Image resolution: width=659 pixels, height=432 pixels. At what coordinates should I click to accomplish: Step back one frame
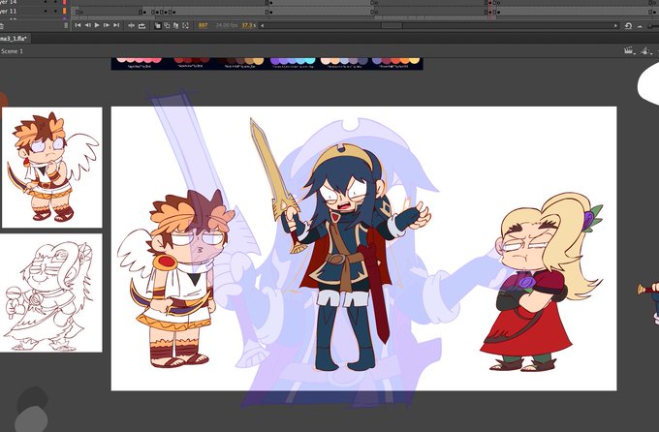[x=87, y=25]
